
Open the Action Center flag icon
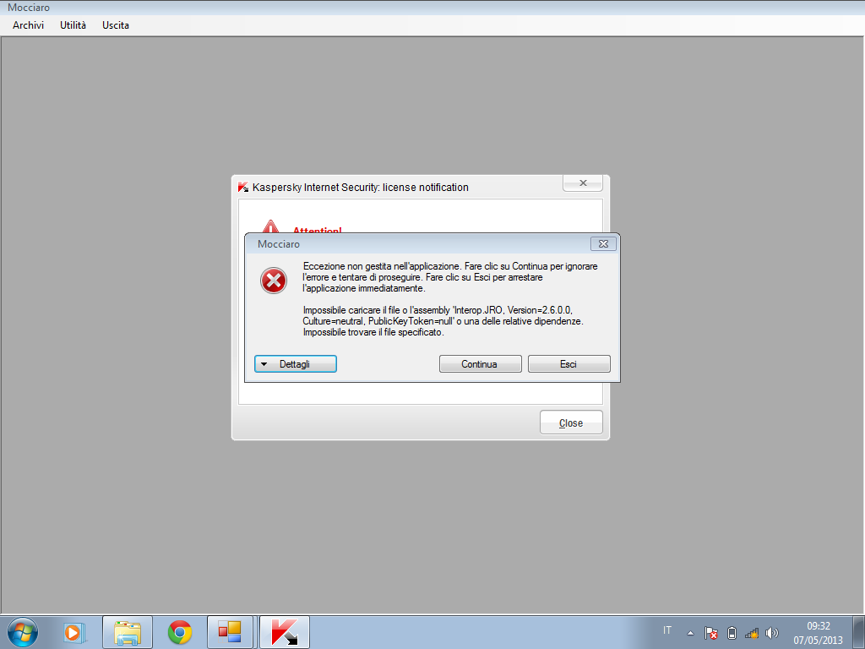[x=710, y=633]
